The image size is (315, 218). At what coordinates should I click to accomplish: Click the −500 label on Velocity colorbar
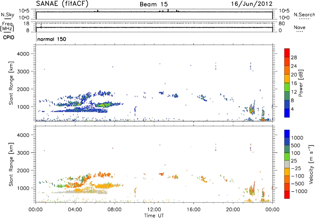[x=298, y=183]
